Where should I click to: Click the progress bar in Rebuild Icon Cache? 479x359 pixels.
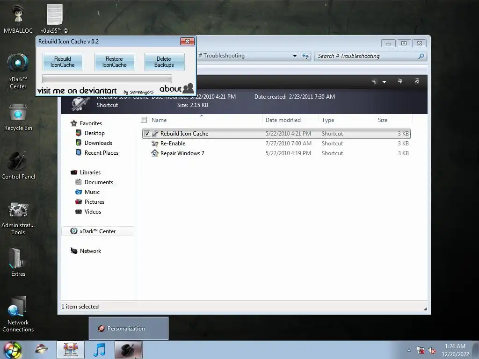click(107, 79)
